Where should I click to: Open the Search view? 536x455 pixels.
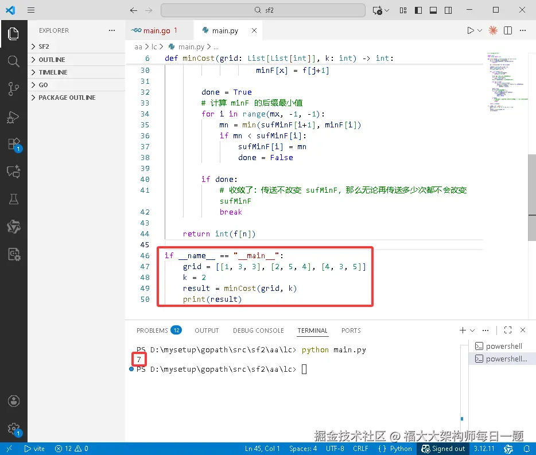click(x=13, y=61)
